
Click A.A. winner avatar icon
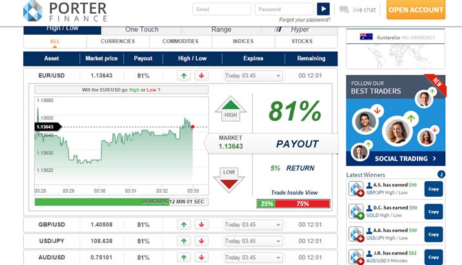tap(356, 235)
